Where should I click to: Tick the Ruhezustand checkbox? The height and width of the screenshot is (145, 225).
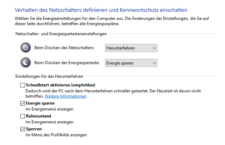[x=23, y=116]
